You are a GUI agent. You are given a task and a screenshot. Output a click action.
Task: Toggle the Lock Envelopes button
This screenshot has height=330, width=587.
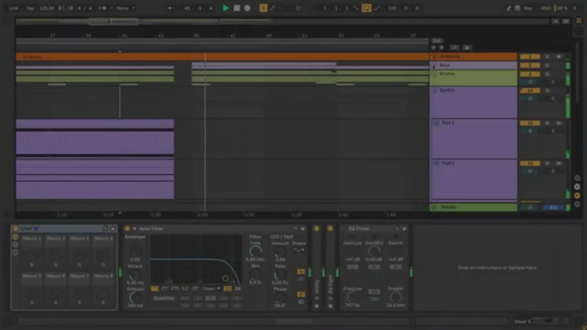467,48
